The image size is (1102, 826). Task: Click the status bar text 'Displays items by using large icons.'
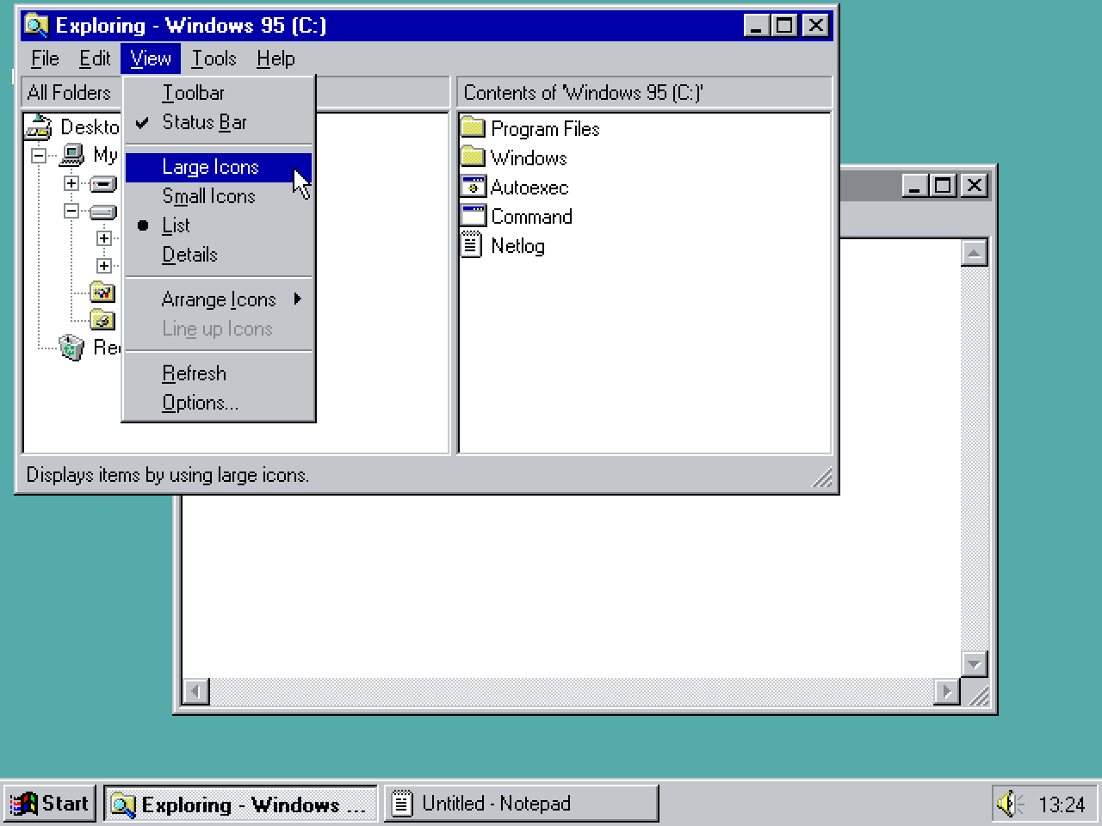point(168,475)
